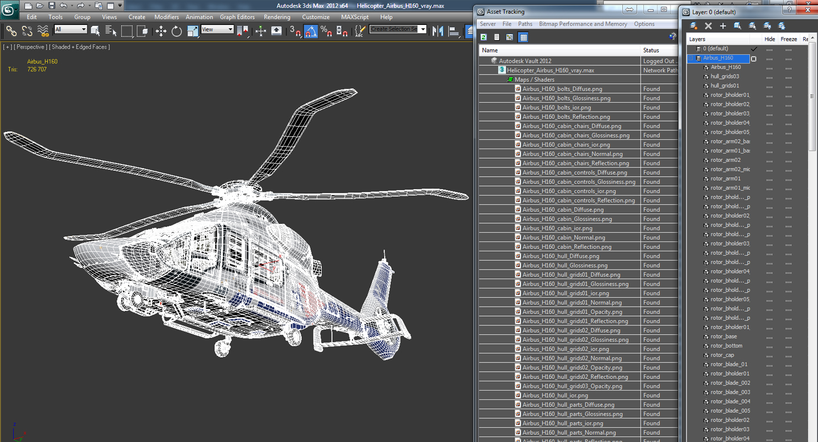Select the Select and Rotate tool

pos(176,31)
